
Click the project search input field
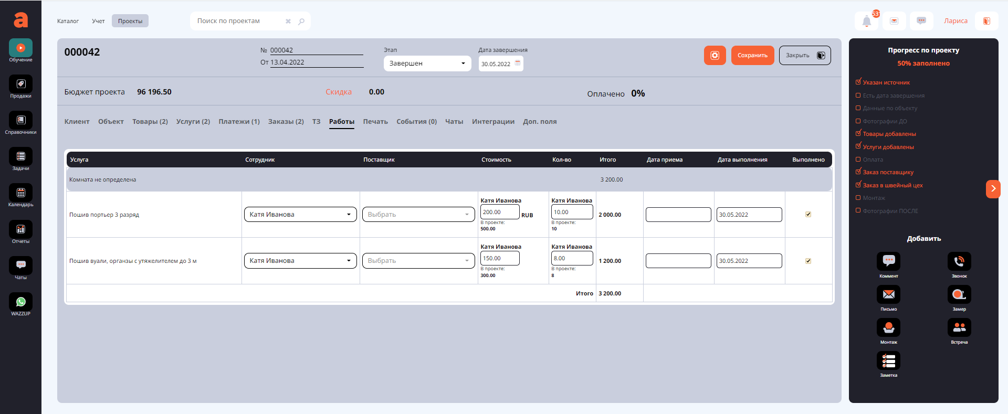click(x=239, y=21)
